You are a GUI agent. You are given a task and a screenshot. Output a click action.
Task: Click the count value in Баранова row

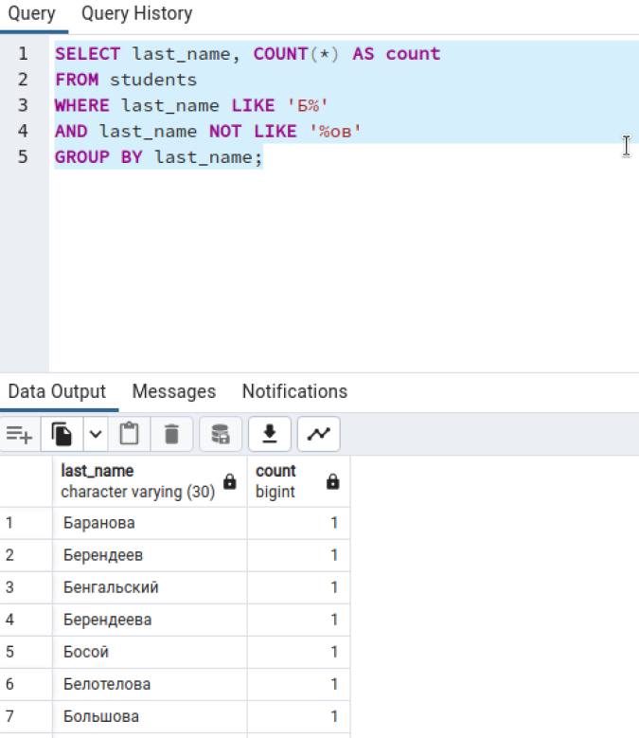coord(298,523)
